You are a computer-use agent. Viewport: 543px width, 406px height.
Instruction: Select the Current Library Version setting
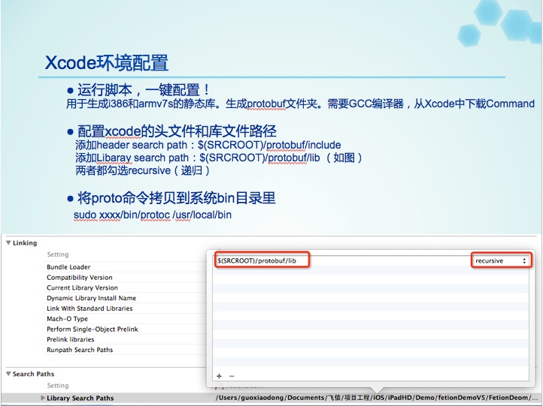coord(83,288)
